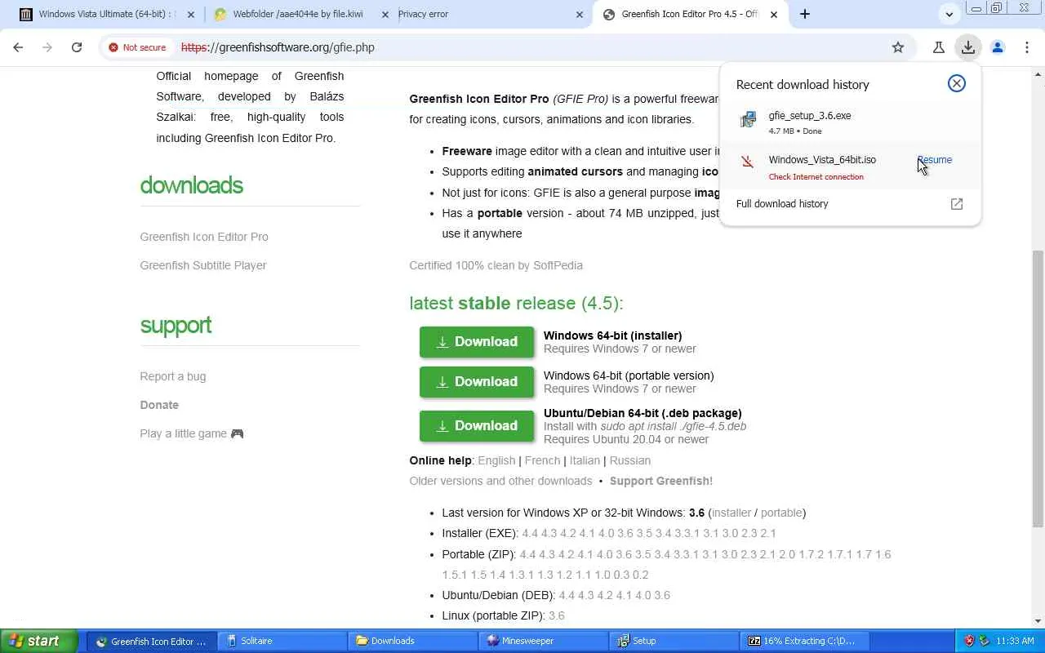
Task: Close the Greenfish Icon Editor Pro tab
Action: point(774,15)
